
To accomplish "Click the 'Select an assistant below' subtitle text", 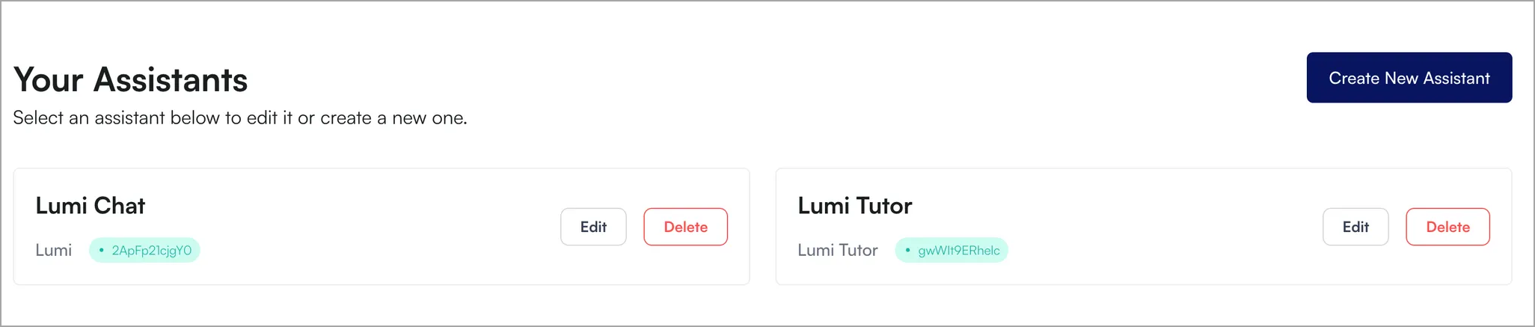I will pos(240,118).
